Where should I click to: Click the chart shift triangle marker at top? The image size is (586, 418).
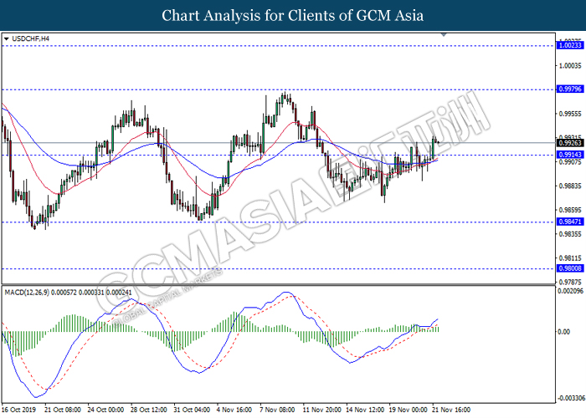[444, 35]
